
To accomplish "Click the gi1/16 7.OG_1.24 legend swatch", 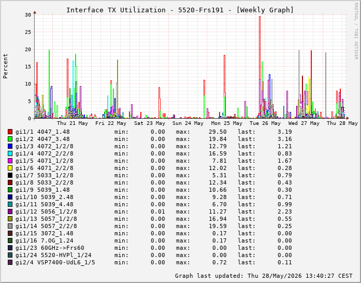I will tap(10, 240).
